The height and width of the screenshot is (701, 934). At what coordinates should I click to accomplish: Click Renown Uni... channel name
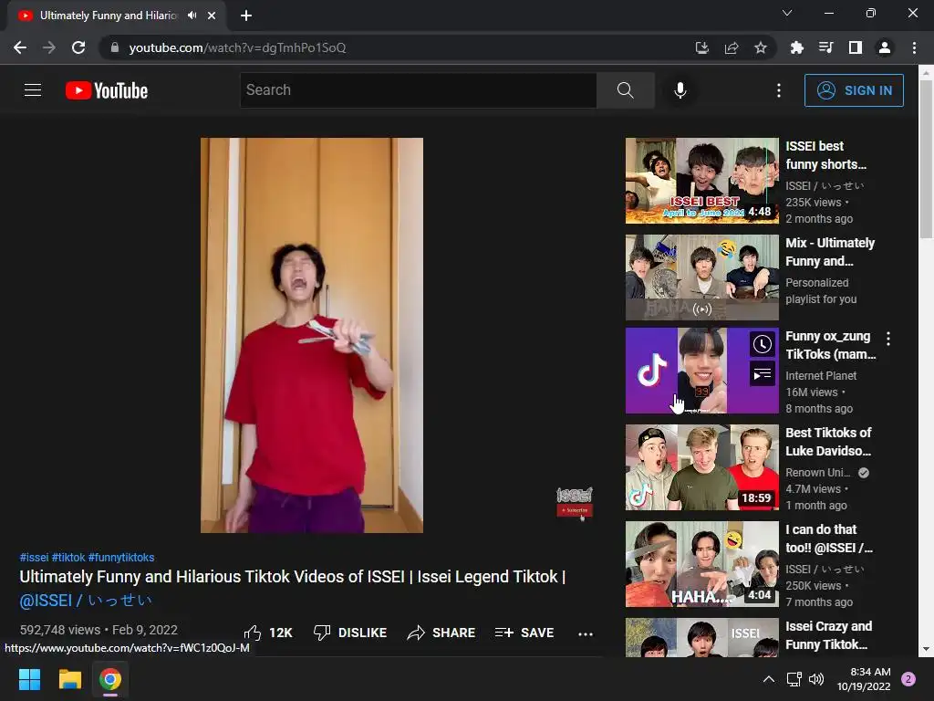(818, 472)
